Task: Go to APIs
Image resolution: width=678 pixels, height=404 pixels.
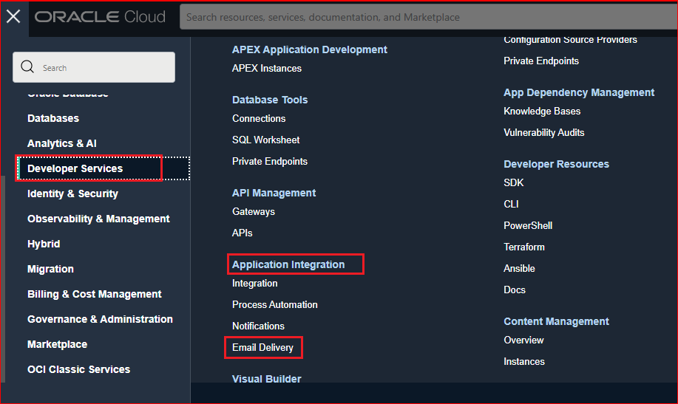Action: click(x=243, y=233)
